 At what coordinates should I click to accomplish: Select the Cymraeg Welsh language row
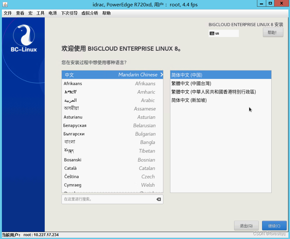tap(112, 185)
